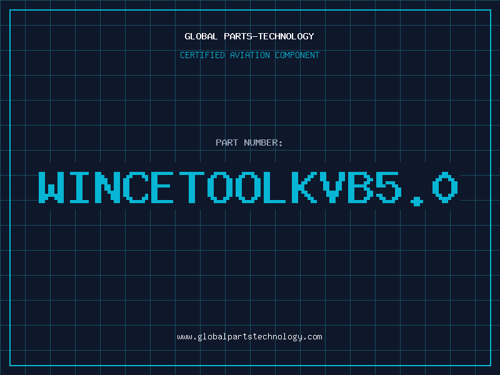Click the GLOBAL PARTS-TECHNOLOGY heading
The height and width of the screenshot is (375, 500).
[249, 36]
